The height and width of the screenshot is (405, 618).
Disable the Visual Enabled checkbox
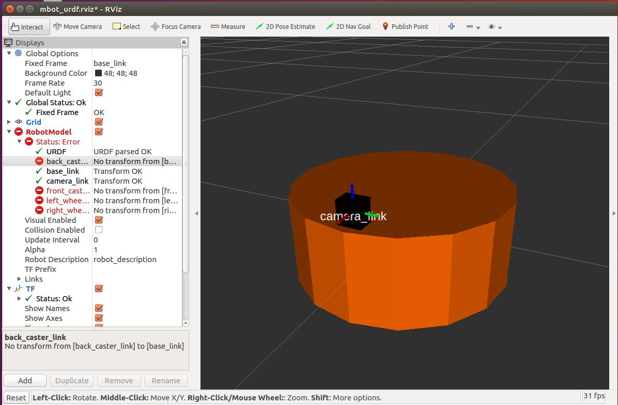click(99, 220)
